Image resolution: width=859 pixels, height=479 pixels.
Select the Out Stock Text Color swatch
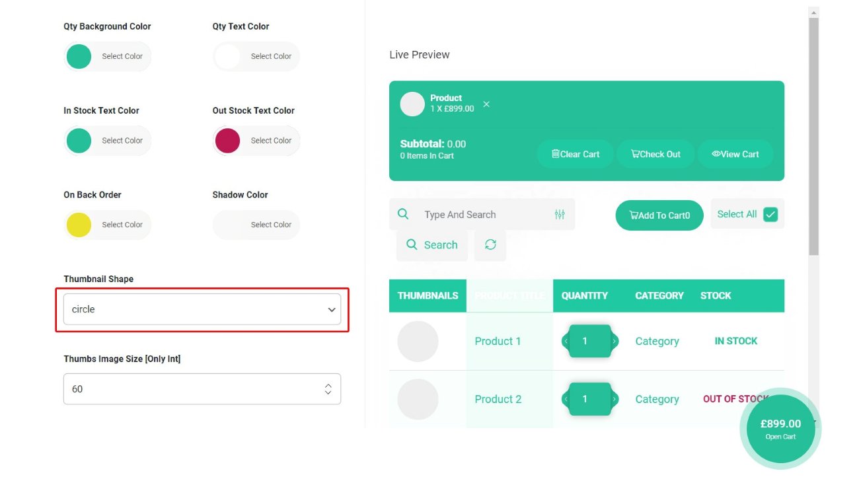(x=228, y=141)
